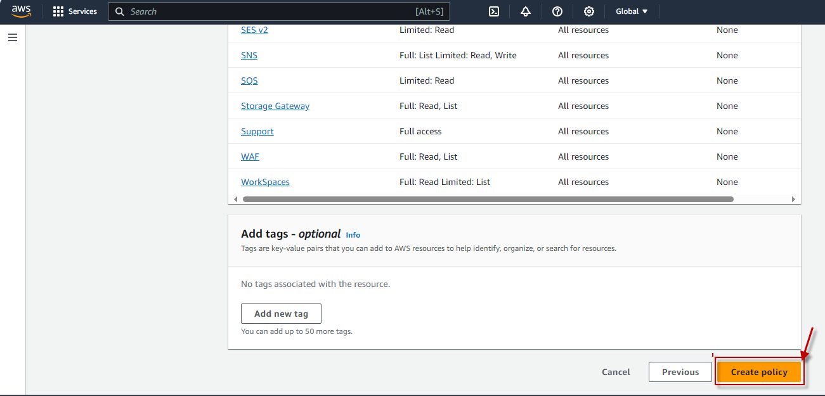Click the search magnifier icon

click(119, 11)
